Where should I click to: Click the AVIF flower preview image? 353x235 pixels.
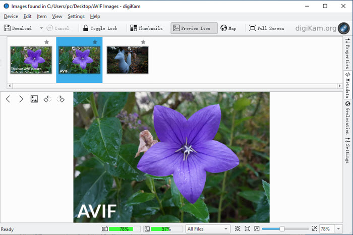(171, 157)
